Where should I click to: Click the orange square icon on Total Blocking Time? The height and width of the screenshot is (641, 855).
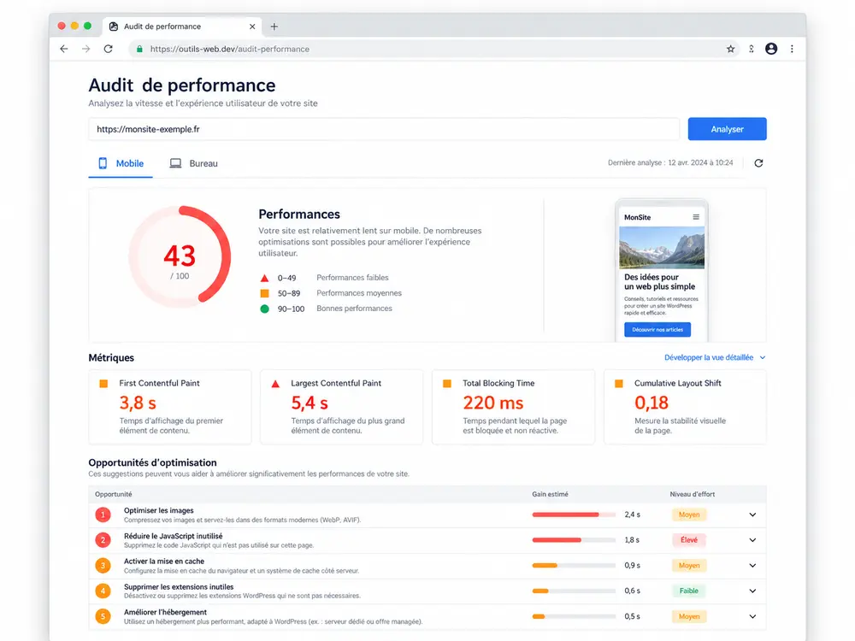(447, 384)
